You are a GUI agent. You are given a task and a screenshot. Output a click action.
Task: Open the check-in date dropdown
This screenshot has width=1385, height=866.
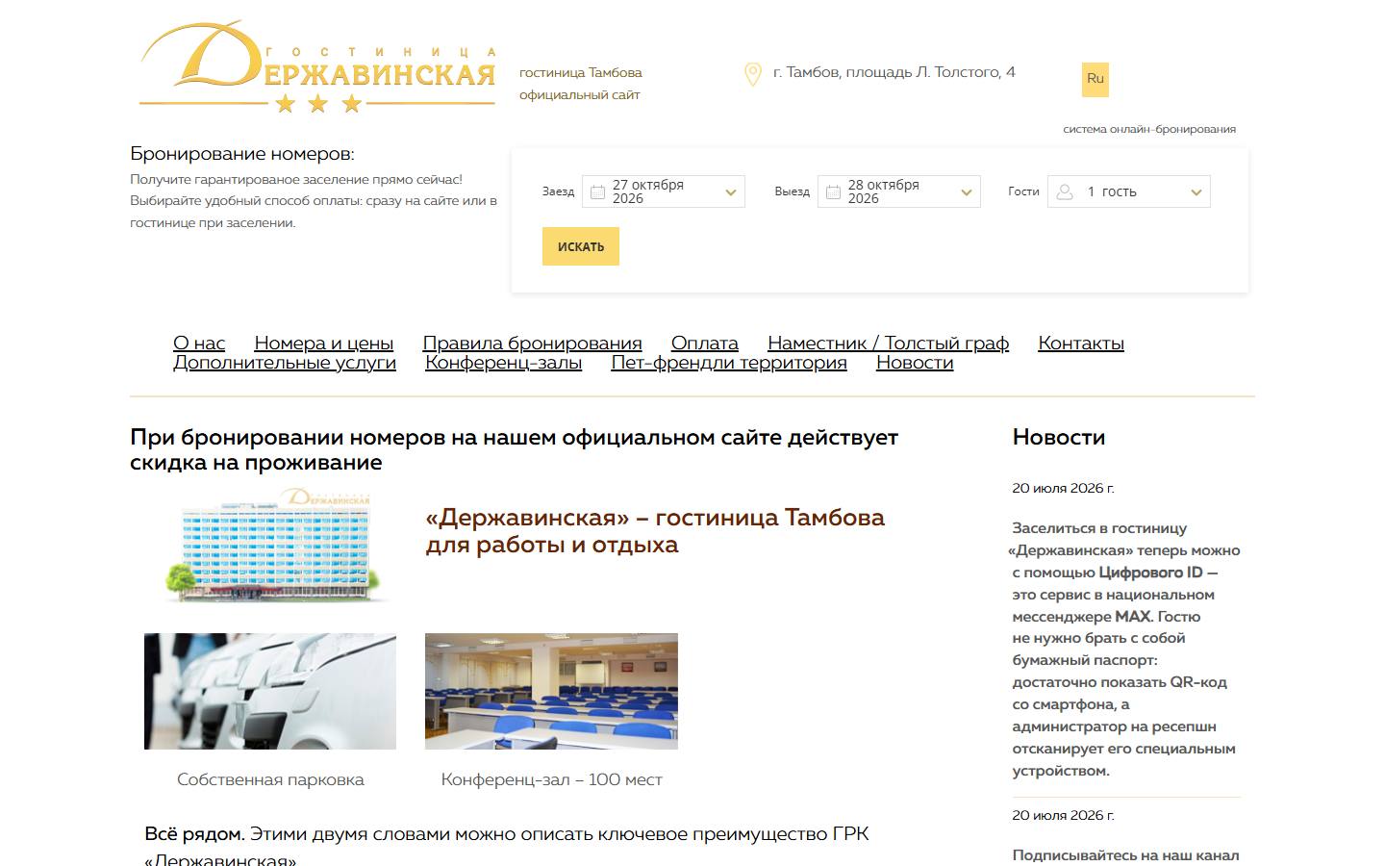point(664,191)
